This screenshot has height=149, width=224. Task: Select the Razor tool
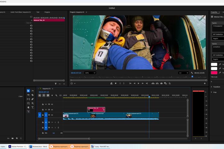pos(33,95)
